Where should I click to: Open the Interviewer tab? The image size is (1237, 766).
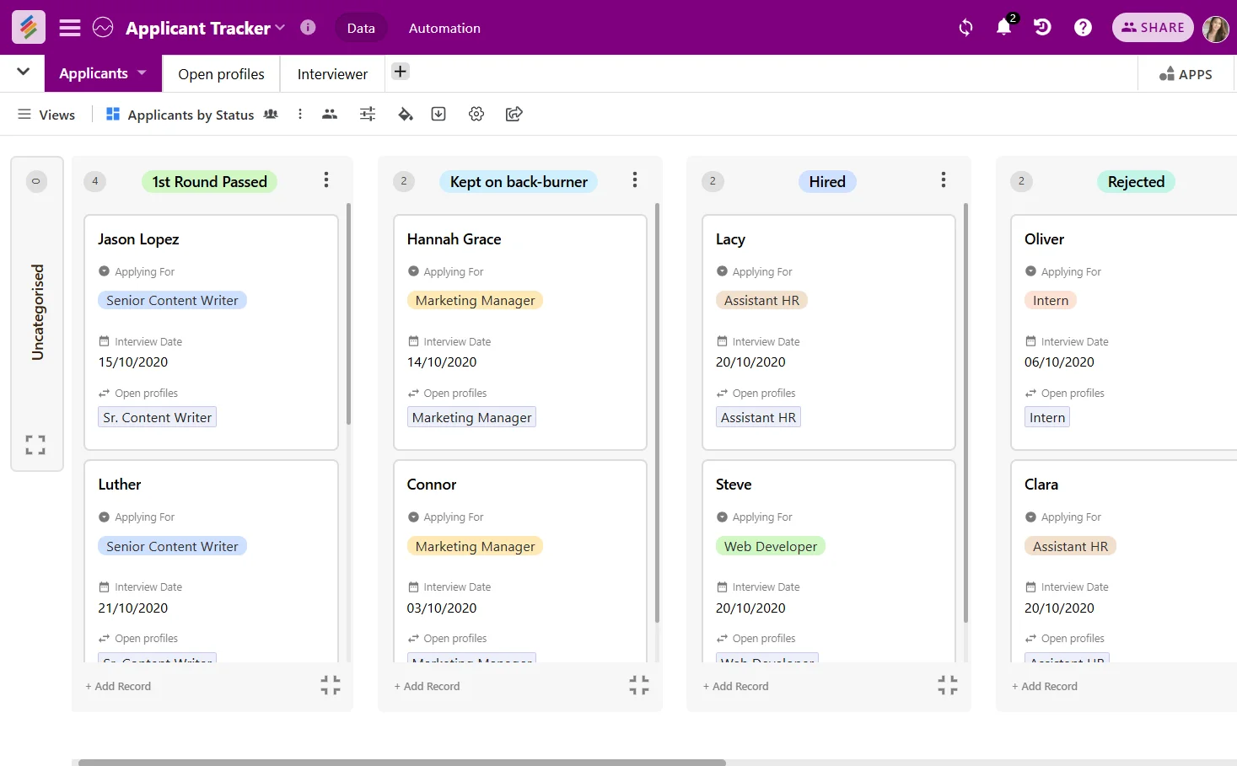tap(331, 73)
